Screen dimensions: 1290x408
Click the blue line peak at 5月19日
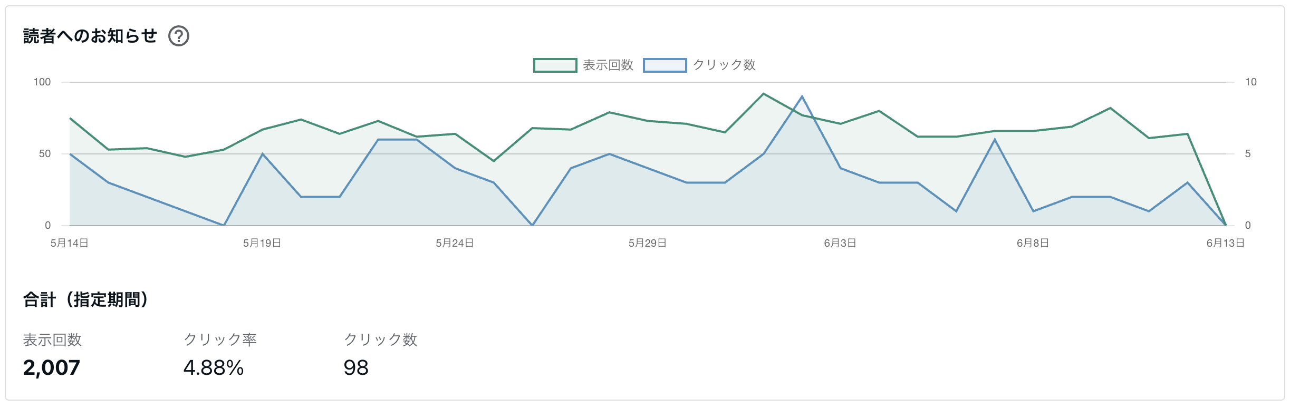point(262,154)
